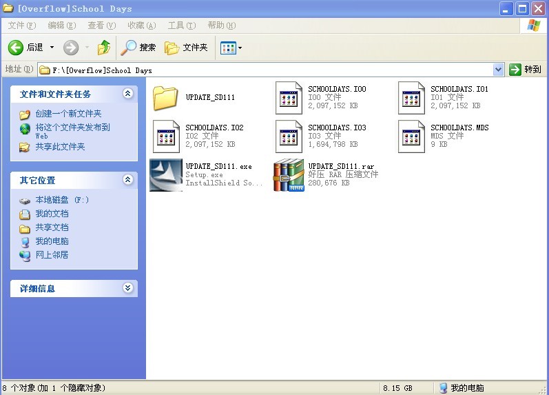This screenshot has height=395, width=549.
Task: Open the 查看(V) menu
Action: click(101, 26)
